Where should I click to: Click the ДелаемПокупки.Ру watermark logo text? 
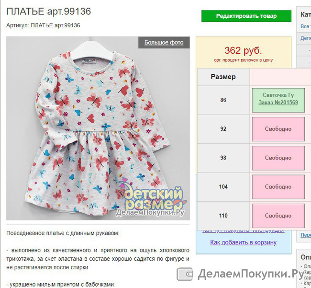[x=251, y=274]
